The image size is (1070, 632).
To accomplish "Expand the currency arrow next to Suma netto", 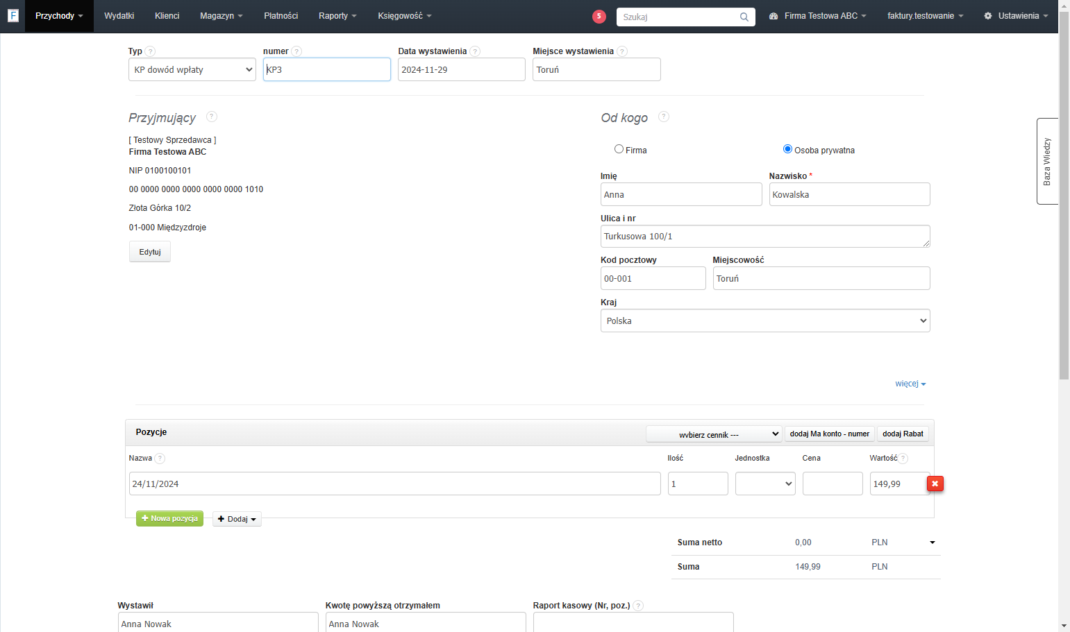I will click(x=933, y=543).
